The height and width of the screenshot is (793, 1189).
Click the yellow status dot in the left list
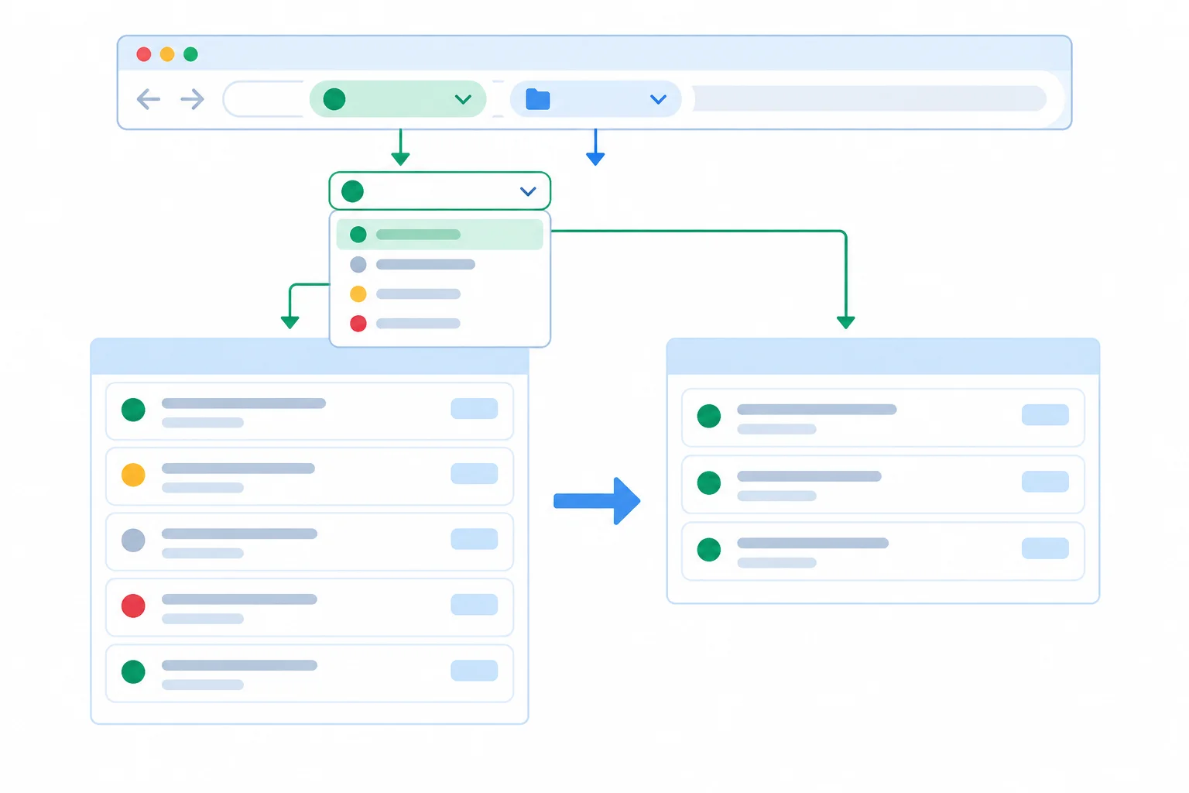pos(133,475)
